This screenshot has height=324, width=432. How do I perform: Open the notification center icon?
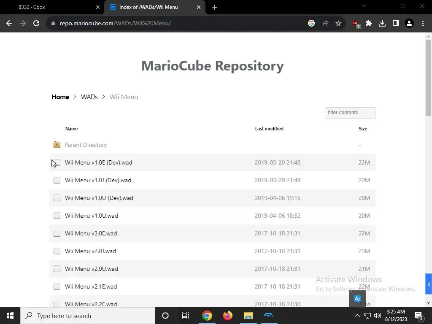click(x=418, y=316)
